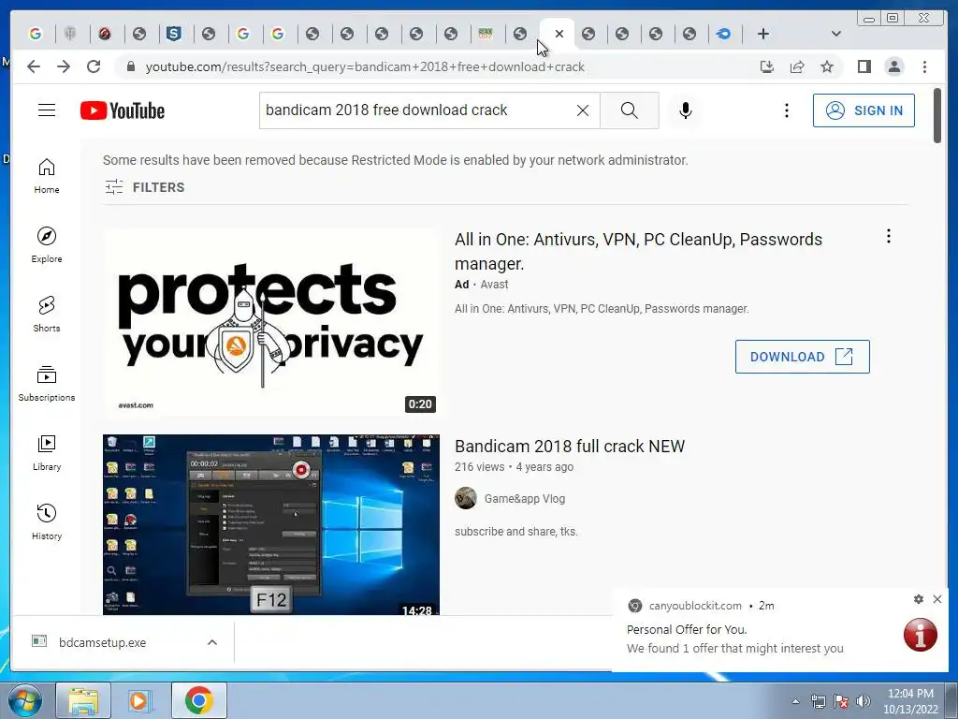Click the install app icon in address bar
The height and width of the screenshot is (719, 958).
pos(767,66)
